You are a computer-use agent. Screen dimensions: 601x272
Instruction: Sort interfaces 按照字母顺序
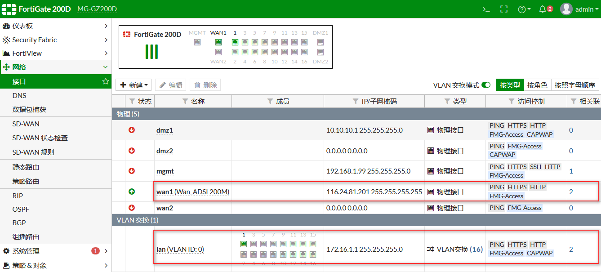pos(575,85)
